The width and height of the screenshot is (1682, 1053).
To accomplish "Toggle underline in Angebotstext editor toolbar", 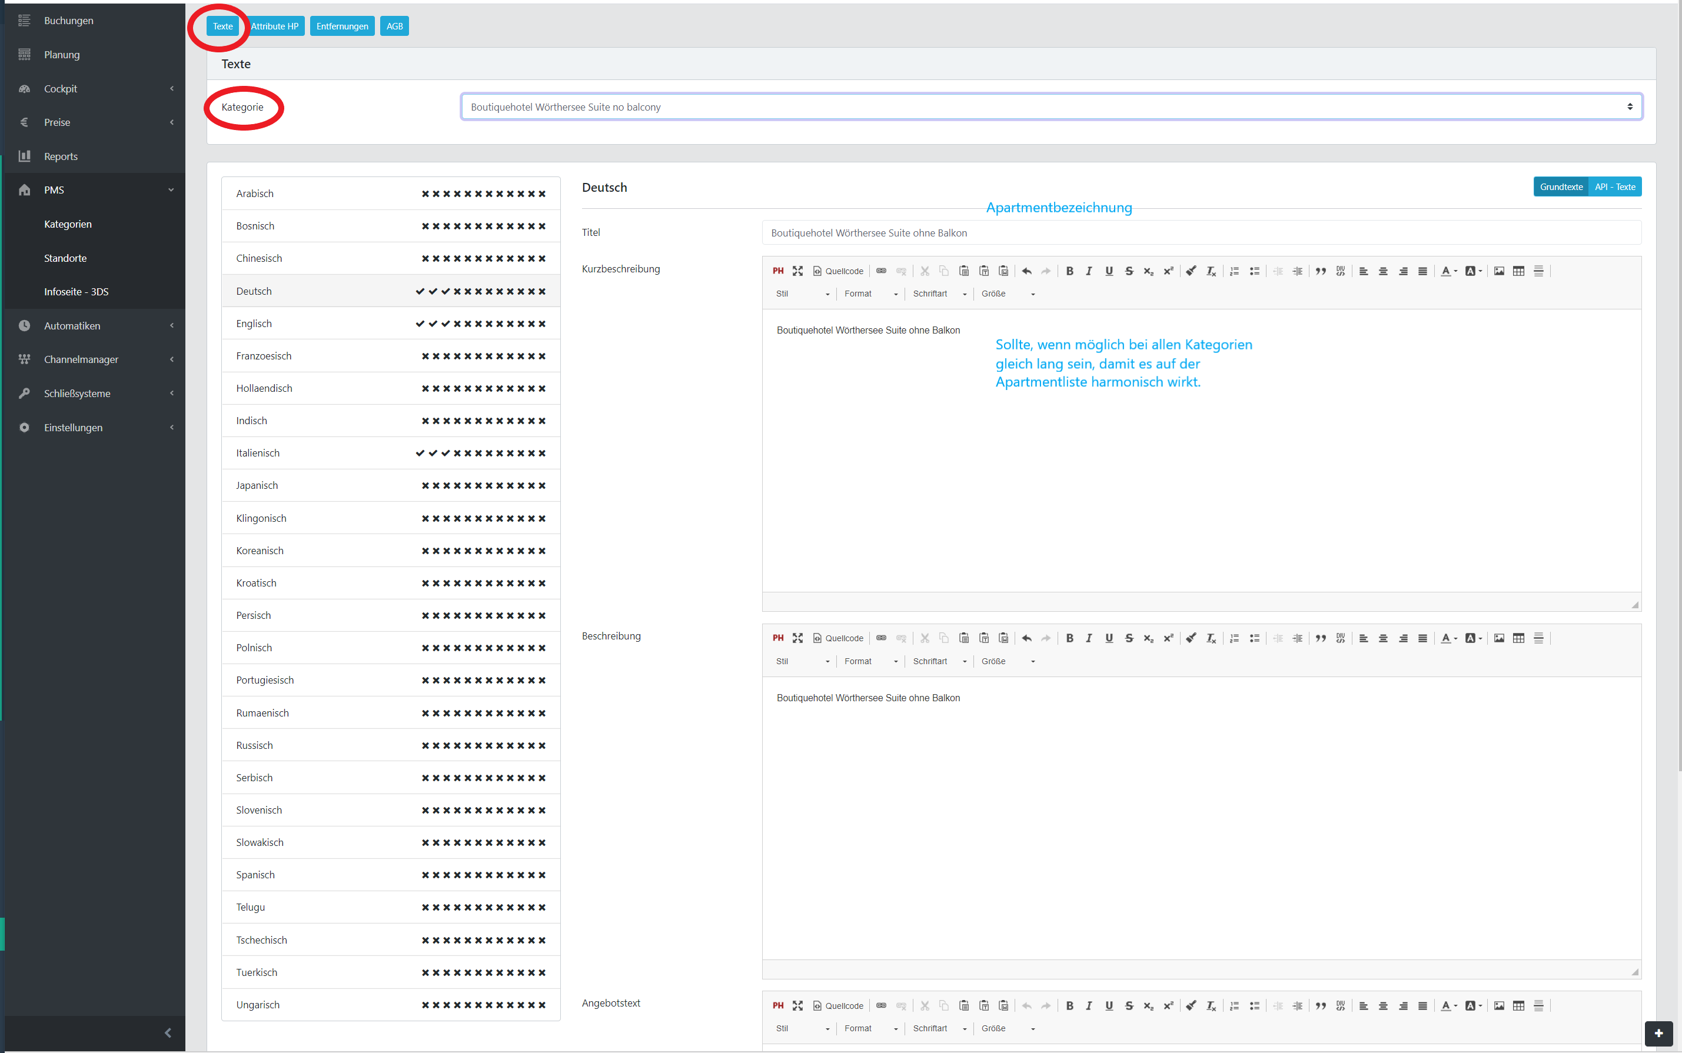I will tap(1109, 1005).
